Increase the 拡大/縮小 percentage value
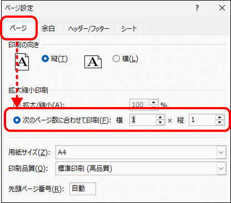Image resolution: width=231 pixels, height=203 pixels. pos(153,102)
